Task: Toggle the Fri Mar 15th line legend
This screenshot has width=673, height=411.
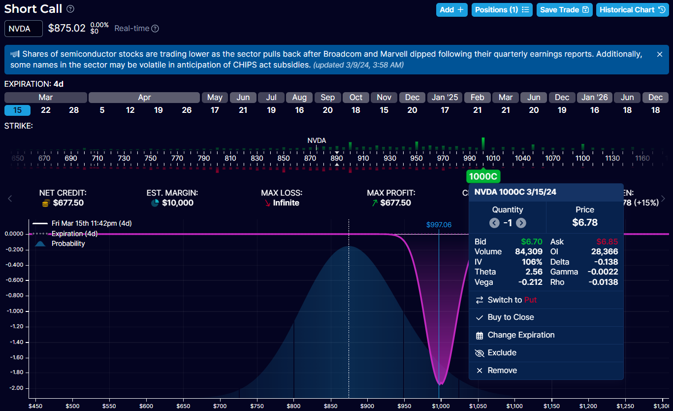Action: pos(82,223)
